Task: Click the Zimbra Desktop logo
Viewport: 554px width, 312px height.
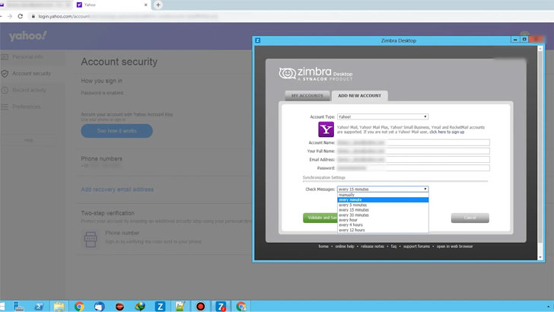Action: pos(316,74)
